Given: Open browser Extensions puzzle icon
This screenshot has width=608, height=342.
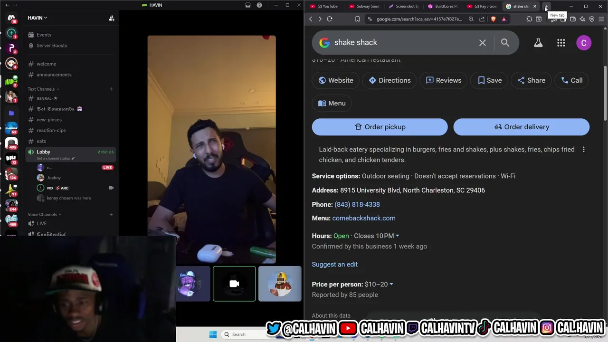Looking at the screenshot, I should click(x=529, y=19).
